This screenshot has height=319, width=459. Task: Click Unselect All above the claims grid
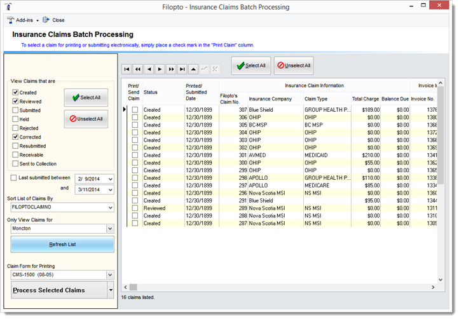294,65
